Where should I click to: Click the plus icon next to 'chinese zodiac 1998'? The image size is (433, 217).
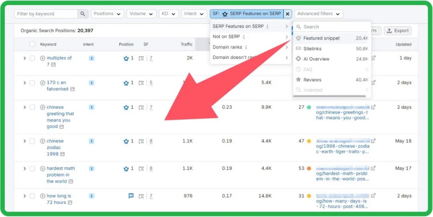tap(42, 141)
